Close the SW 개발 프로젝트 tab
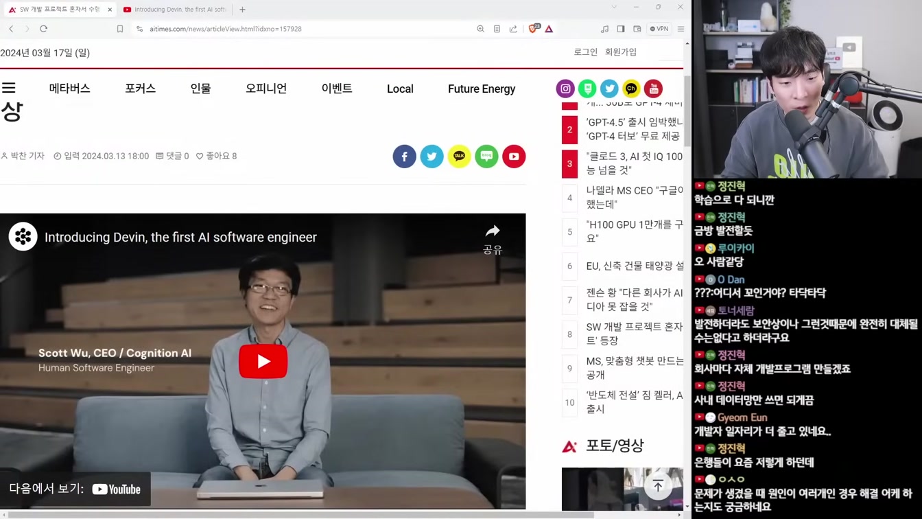Image resolution: width=922 pixels, height=519 pixels. click(x=110, y=10)
